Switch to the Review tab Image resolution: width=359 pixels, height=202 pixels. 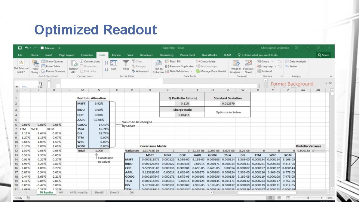pyautogui.click(x=116, y=55)
